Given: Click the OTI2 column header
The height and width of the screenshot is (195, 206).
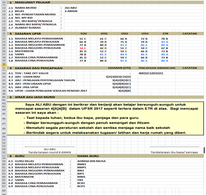Looking at the screenshot, I should click(124, 34).
